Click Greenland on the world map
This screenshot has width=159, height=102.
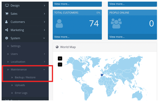pyautogui.click(x=95, y=62)
